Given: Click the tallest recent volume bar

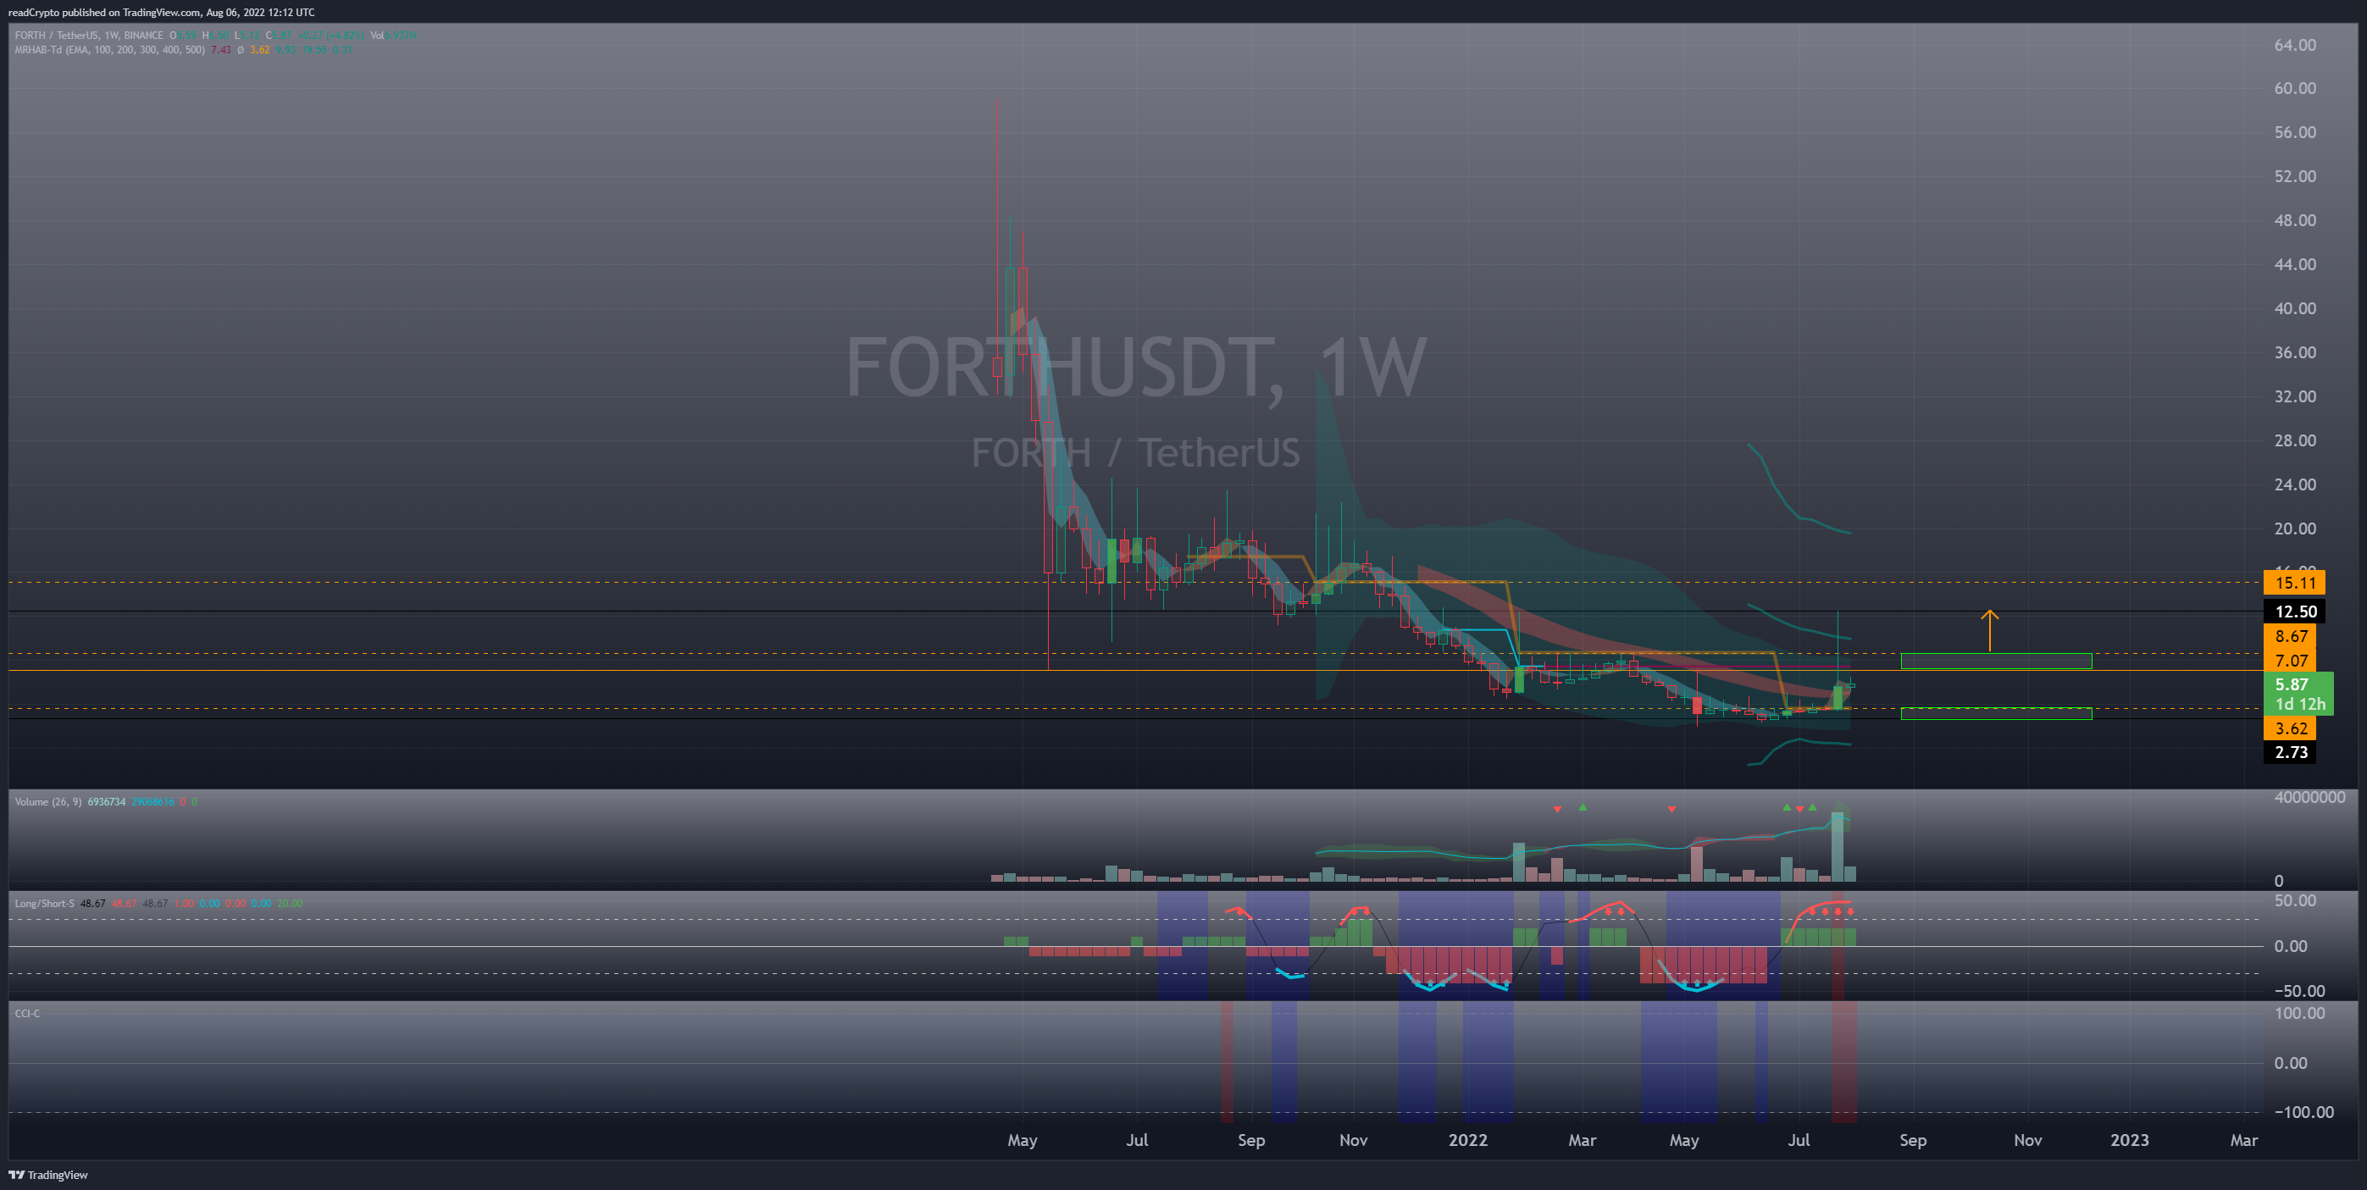Looking at the screenshot, I should pos(1837,846).
